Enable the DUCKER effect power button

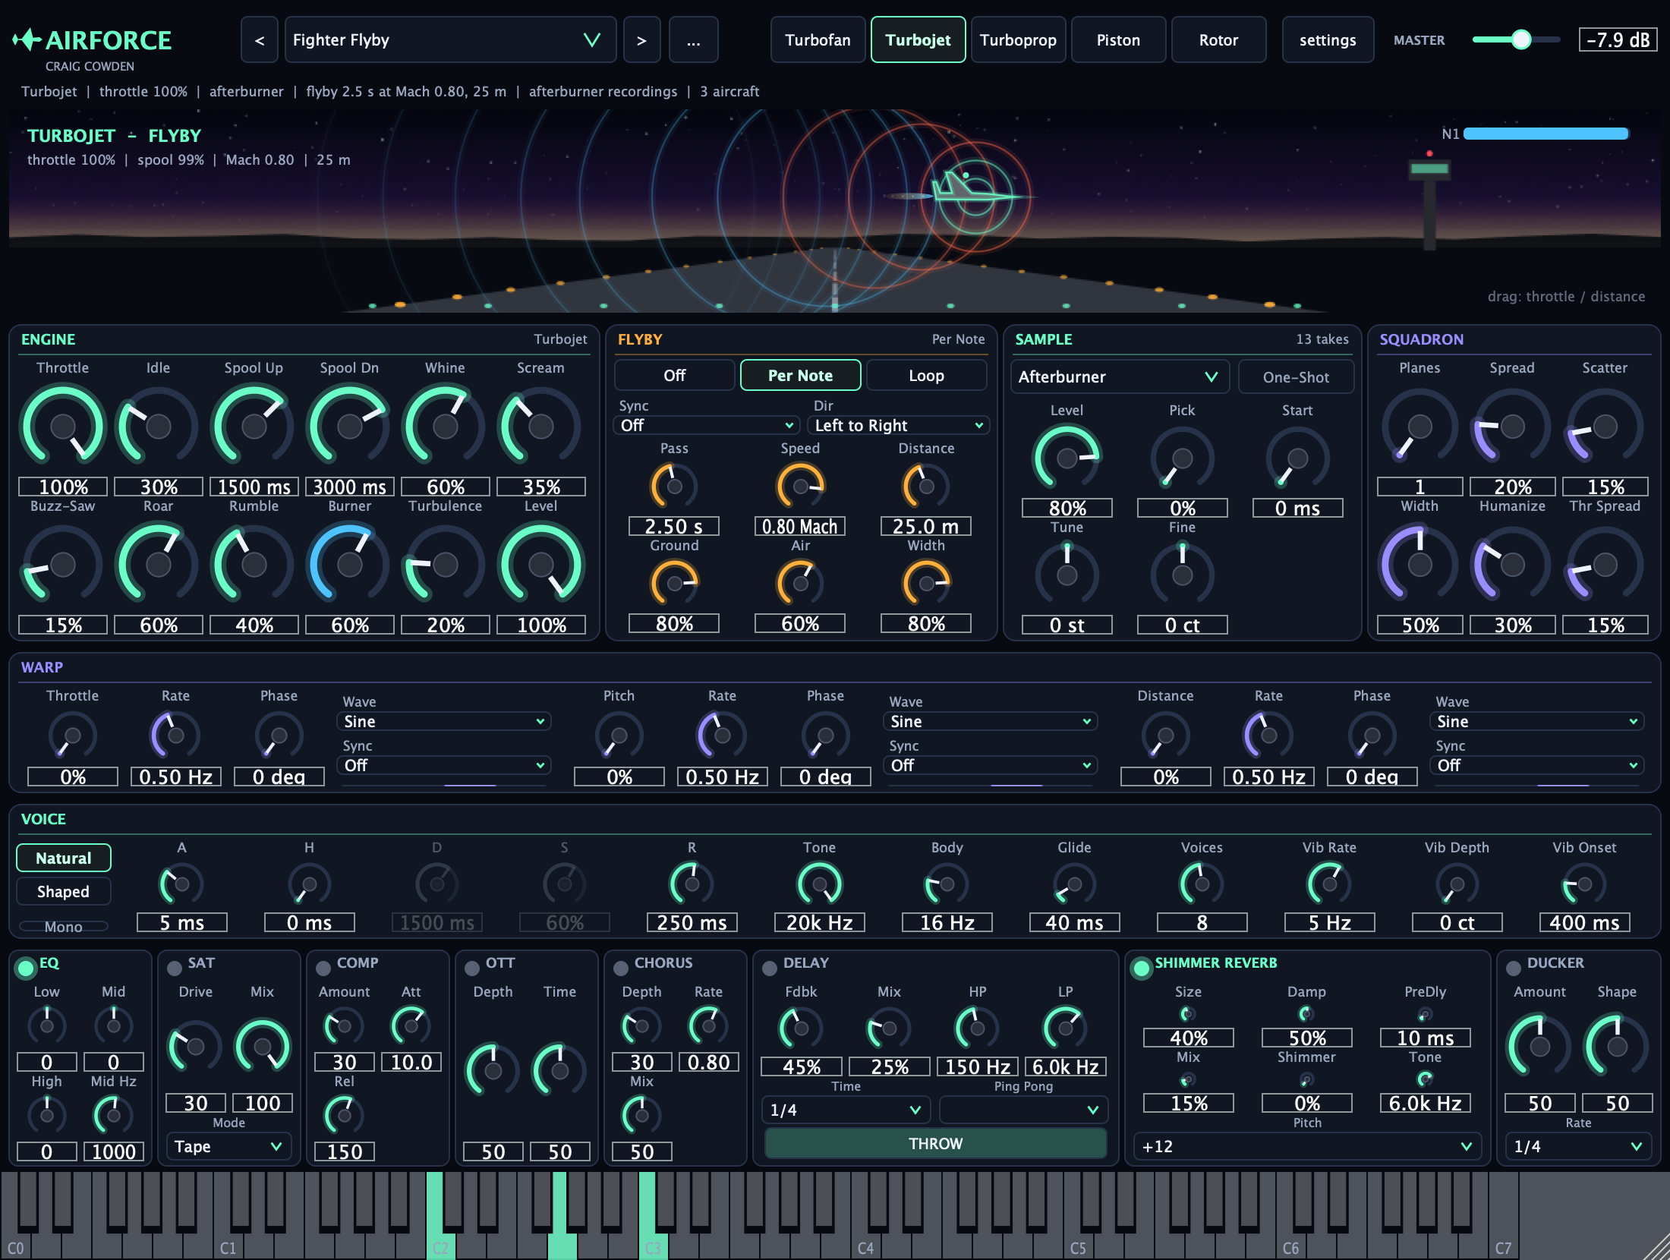pos(1513,968)
